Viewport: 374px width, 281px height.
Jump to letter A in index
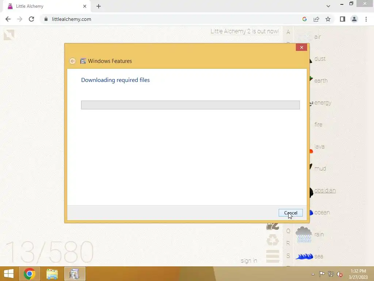[x=288, y=32]
